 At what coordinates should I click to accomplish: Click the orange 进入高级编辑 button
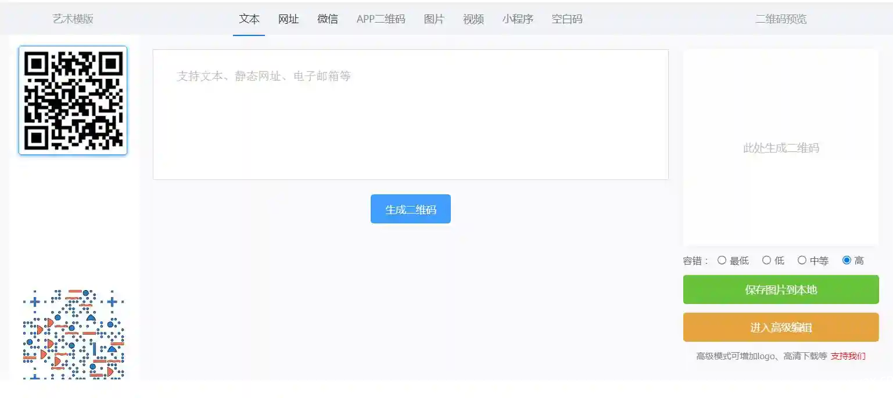[781, 327]
